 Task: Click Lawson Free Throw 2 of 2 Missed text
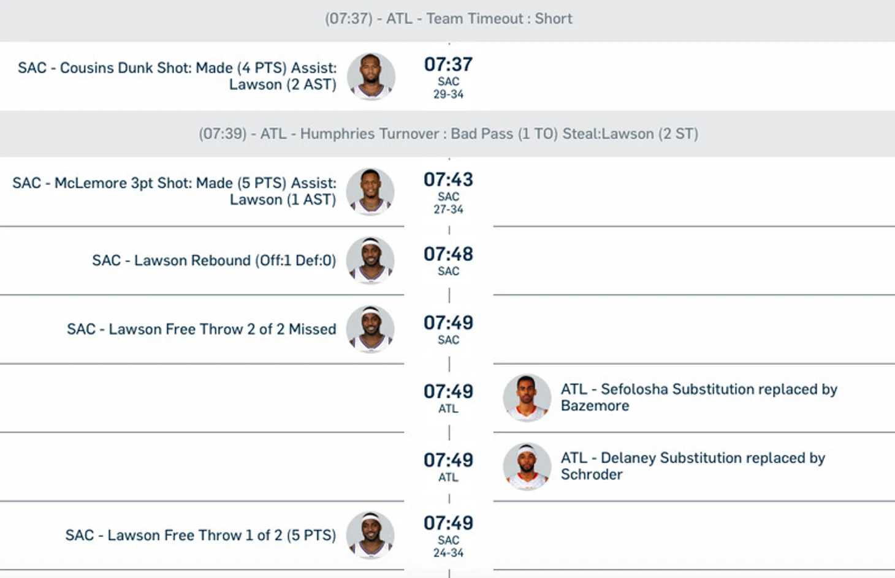[202, 329]
